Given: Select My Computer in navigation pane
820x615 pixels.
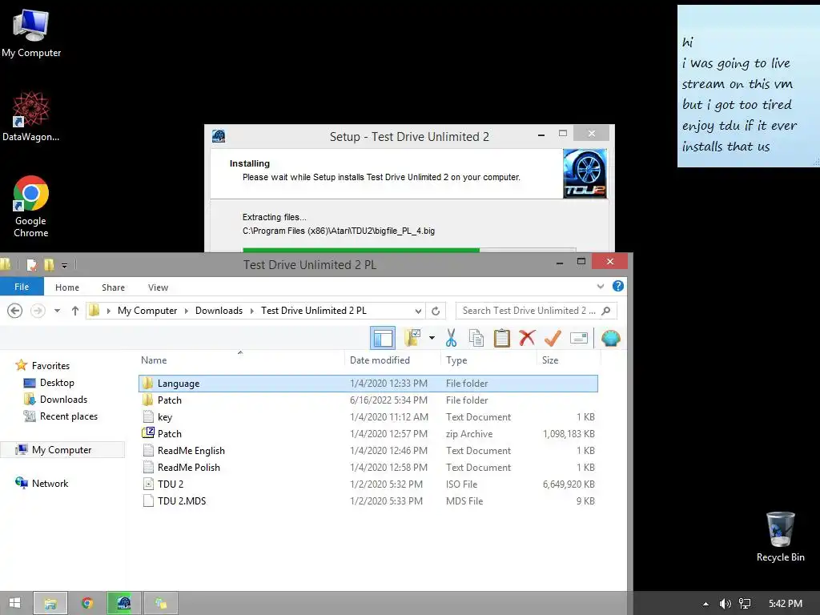Looking at the screenshot, I should pyautogui.click(x=62, y=450).
